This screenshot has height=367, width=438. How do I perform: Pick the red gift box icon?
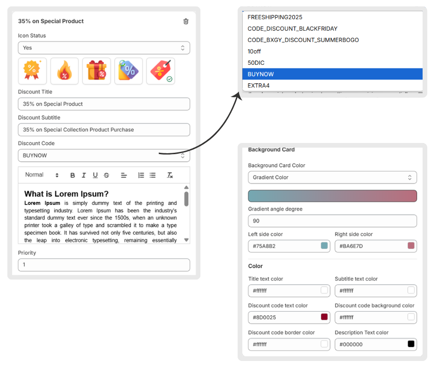(x=96, y=71)
